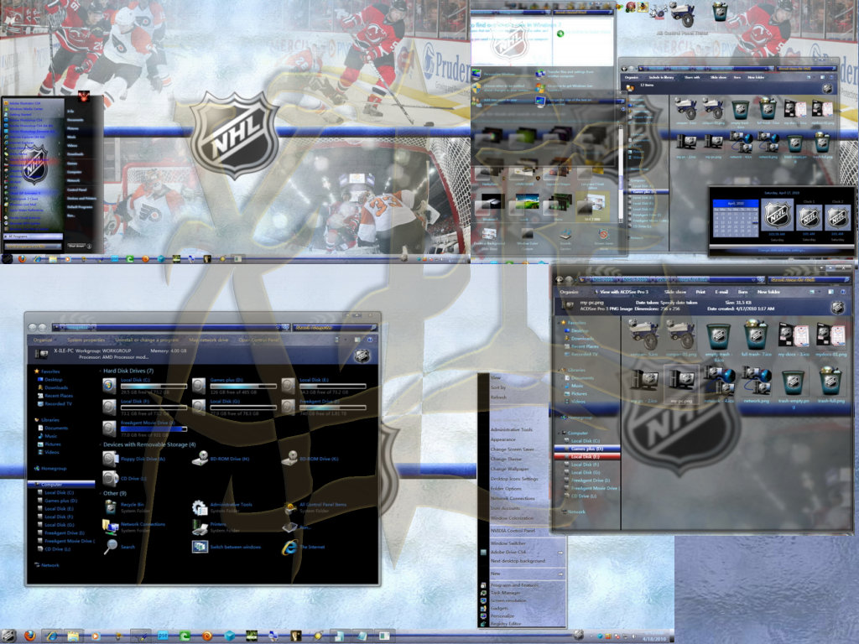Open change-view dropdown arrow in Computer window toolbar
This screenshot has width=859, height=644.
pyautogui.click(x=344, y=340)
